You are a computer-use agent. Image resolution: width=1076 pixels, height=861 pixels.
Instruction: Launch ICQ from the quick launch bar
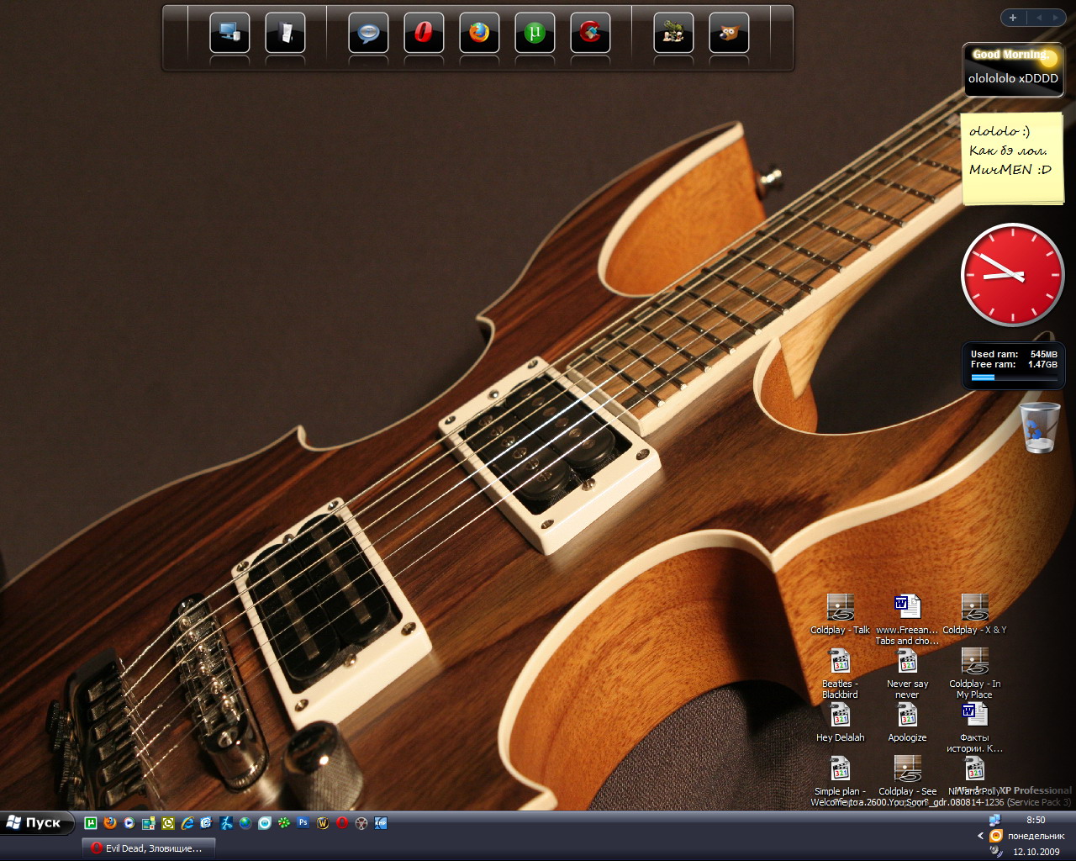click(284, 823)
